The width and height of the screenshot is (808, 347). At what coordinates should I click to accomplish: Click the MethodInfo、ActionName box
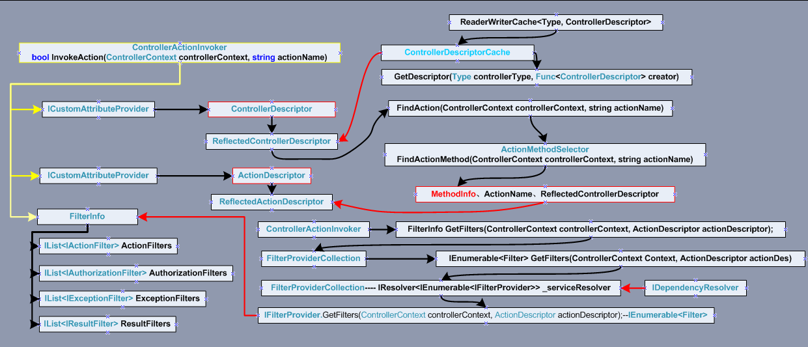(545, 194)
